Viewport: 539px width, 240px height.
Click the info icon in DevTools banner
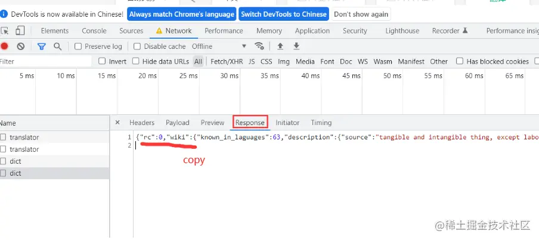tap(4, 14)
